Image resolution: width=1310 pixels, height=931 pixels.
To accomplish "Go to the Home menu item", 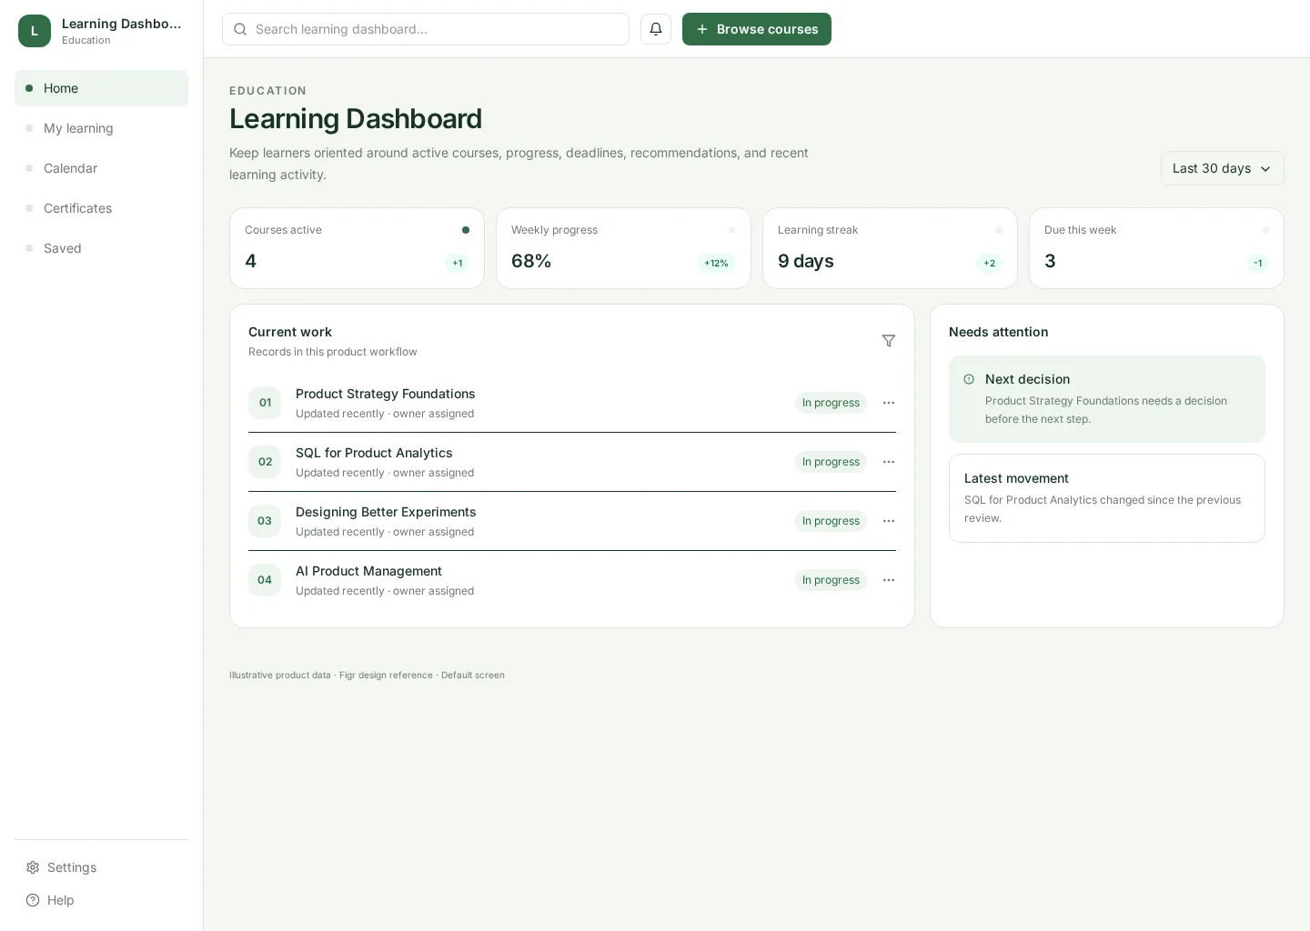I will pyautogui.click(x=101, y=88).
